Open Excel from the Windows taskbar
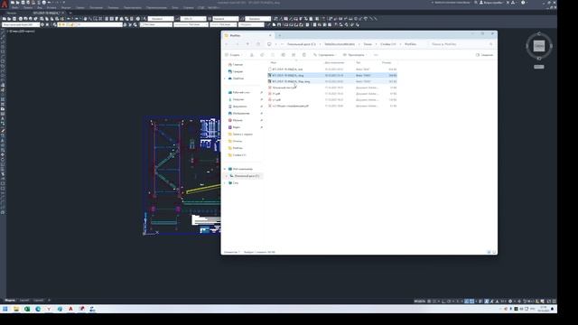This screenshot has height=325, width=578. (x=27, y=309)
